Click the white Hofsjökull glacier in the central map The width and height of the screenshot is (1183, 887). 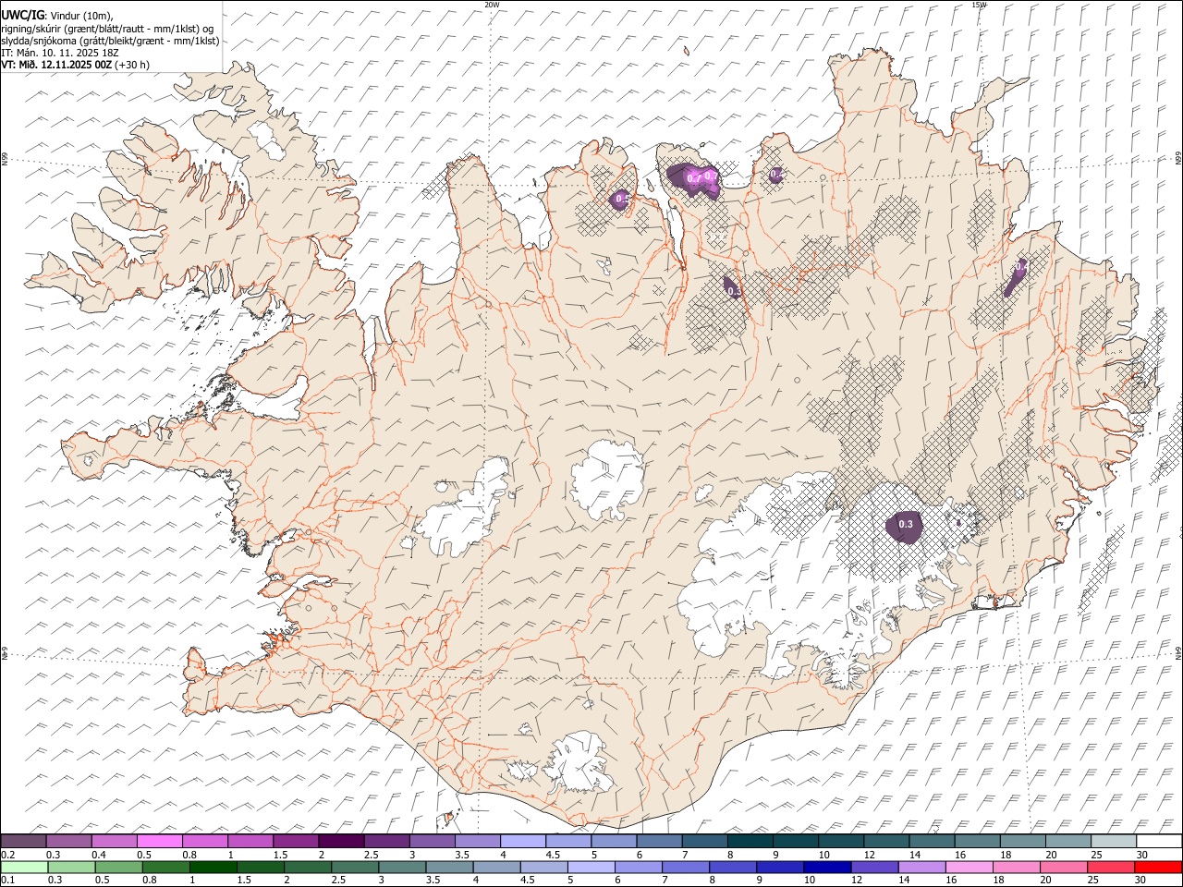pyautogui.click(x=607, y=479)
